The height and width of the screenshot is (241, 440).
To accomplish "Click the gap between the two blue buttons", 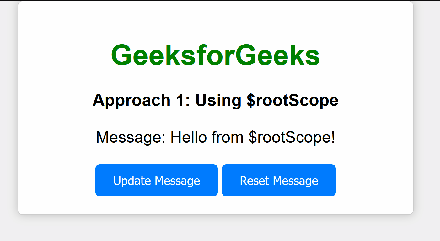I will click(220, 180).
